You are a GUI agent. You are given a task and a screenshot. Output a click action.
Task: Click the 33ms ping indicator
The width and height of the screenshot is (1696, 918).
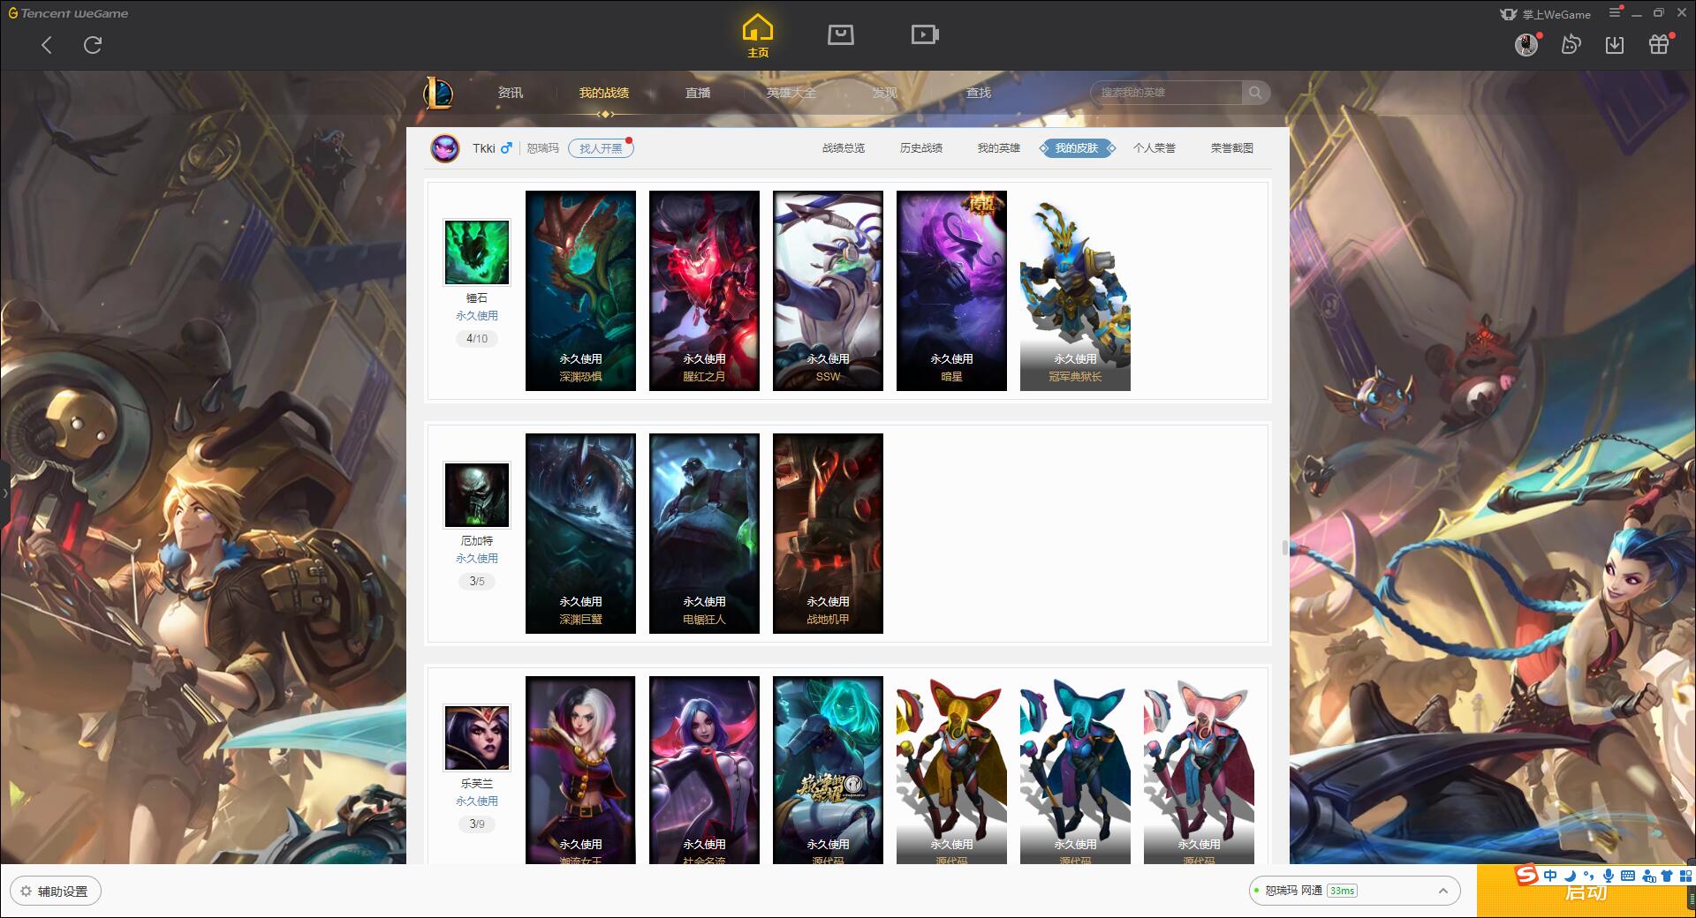pyautogui.click(x=1342, y=891)
